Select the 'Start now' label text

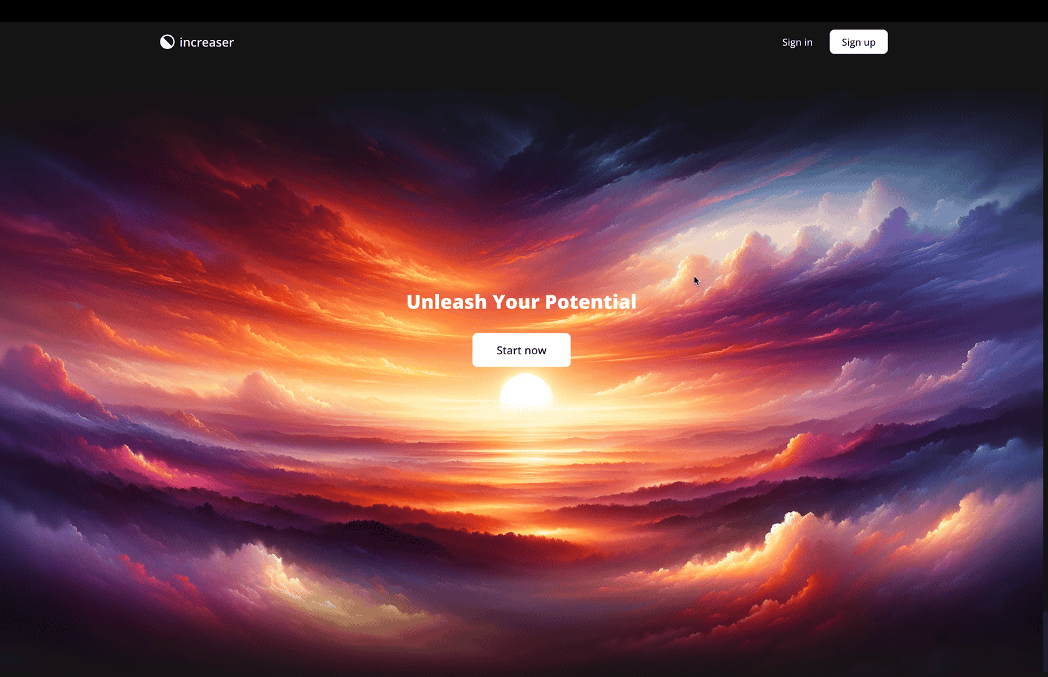point(521,350)
